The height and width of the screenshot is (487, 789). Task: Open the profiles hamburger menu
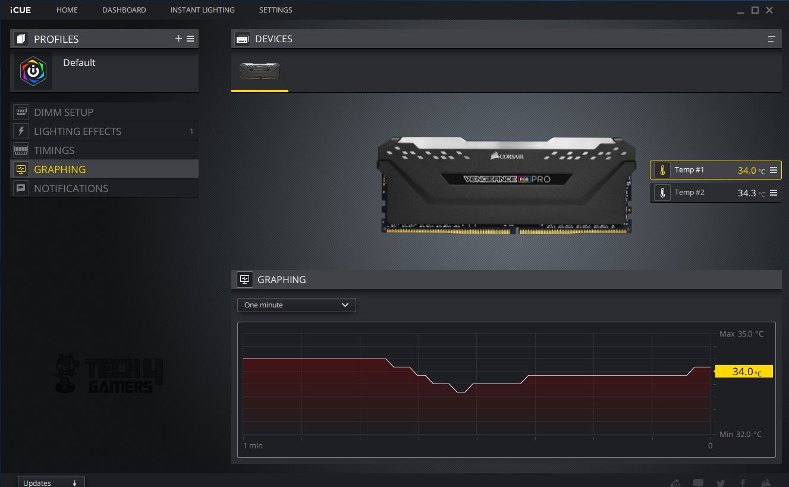pyautogui.click(x=190, y=39)
